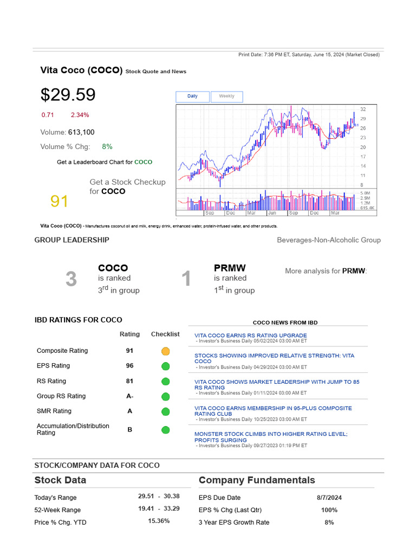Click the Stock Quote and News heading
The image size is (416, 555).
[x=155, y=72]
